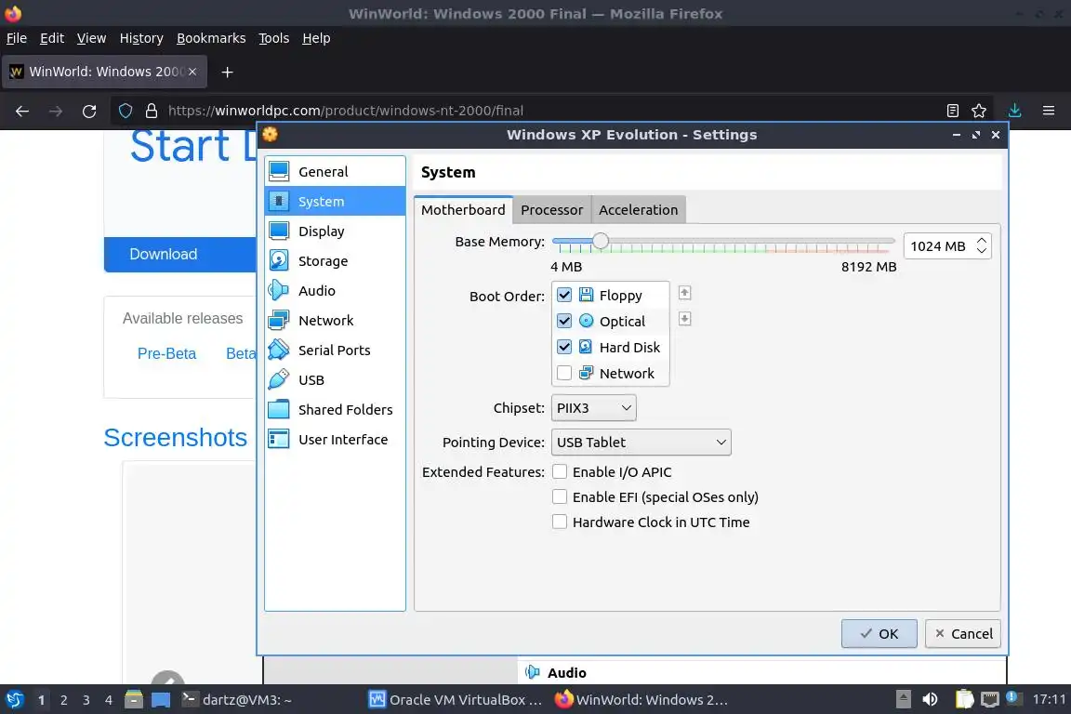Open tracking protection shield icon
This screenshot has width=1071, height=714.
(x=126, y=111)
